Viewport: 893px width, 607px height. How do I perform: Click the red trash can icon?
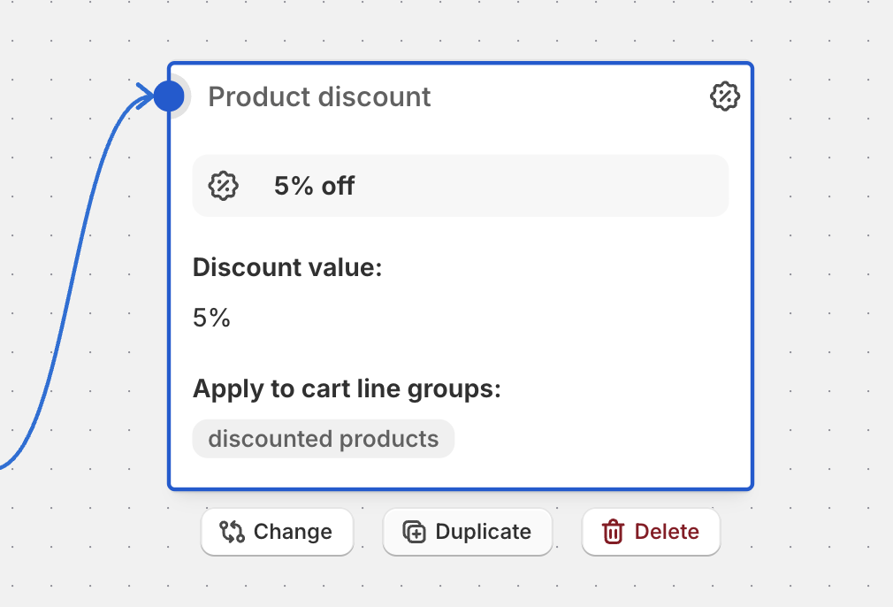click(613, 532)
